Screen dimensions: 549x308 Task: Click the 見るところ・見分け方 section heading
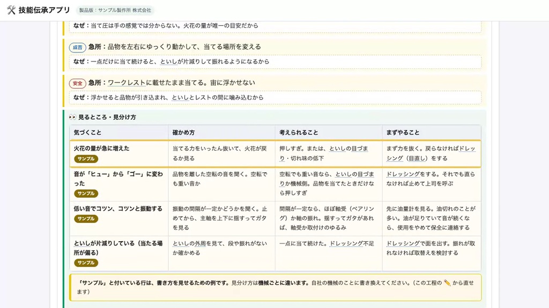(107, 117)
